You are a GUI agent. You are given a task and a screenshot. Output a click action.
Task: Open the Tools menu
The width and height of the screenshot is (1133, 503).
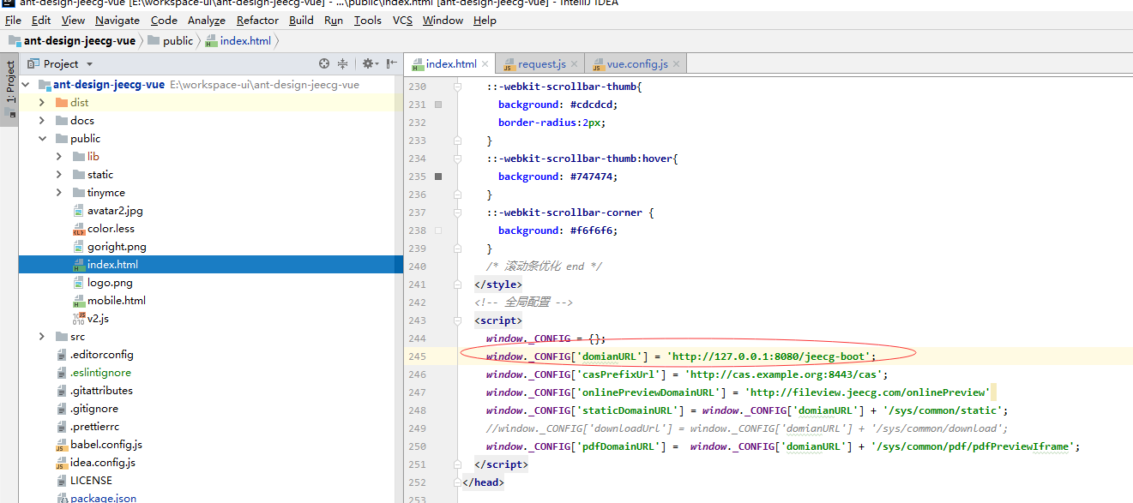tap(368, 21)
